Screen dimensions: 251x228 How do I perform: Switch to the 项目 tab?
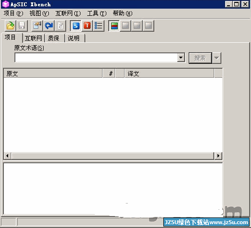11,37
